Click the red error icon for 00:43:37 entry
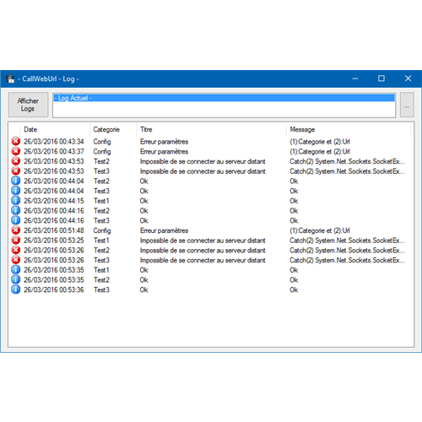Image resolution: width=422 pixels, height=422 pixels. tap(16, 151)
